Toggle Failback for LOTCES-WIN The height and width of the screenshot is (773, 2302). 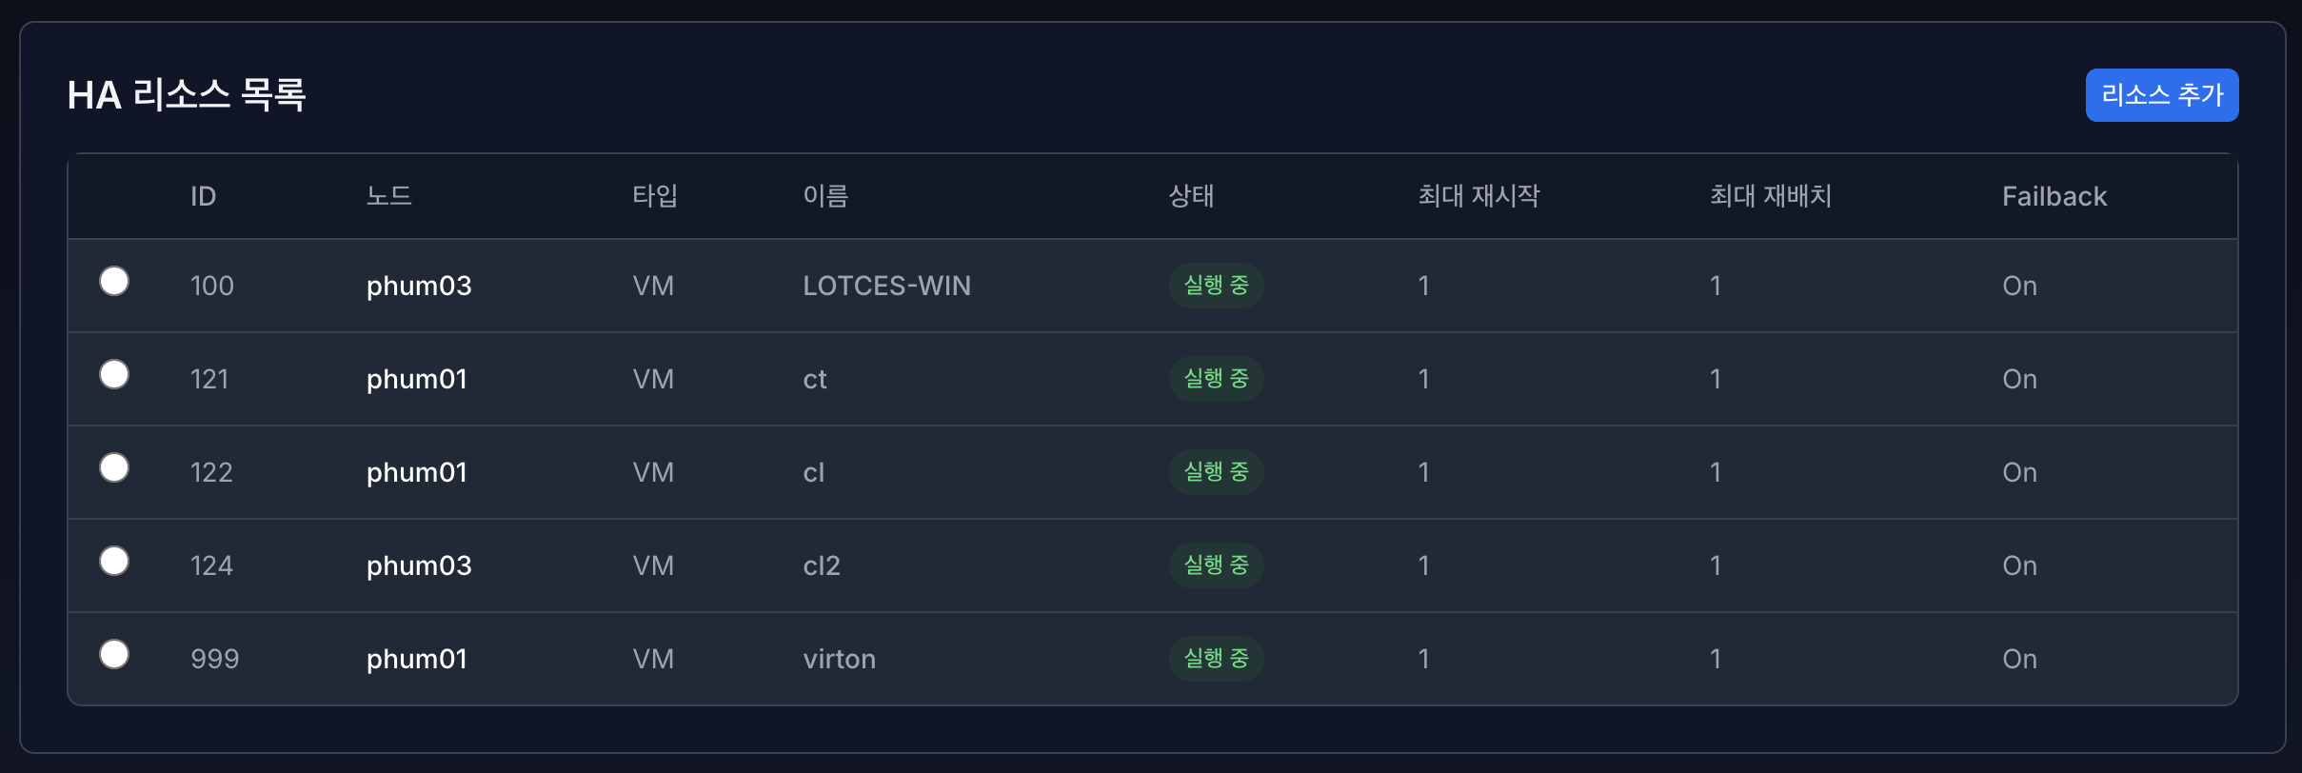pos(2018,286)
